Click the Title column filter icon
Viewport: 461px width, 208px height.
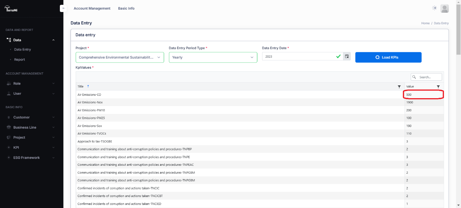tap(399, 86)
